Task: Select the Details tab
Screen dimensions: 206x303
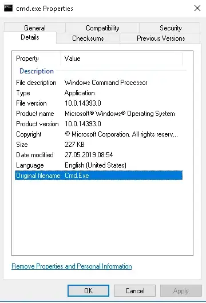Action: coord(30,37)
